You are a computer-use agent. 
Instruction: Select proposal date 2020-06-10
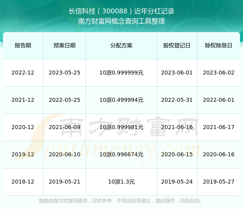(64, 154)
